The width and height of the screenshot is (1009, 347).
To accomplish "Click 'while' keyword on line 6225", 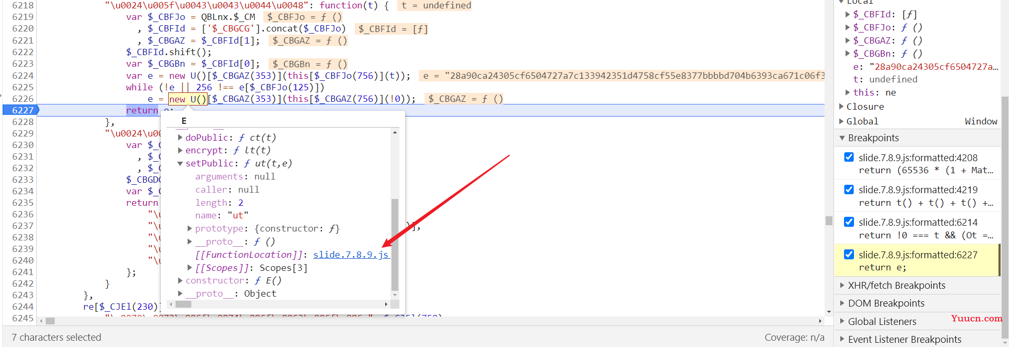I will 139,87.
